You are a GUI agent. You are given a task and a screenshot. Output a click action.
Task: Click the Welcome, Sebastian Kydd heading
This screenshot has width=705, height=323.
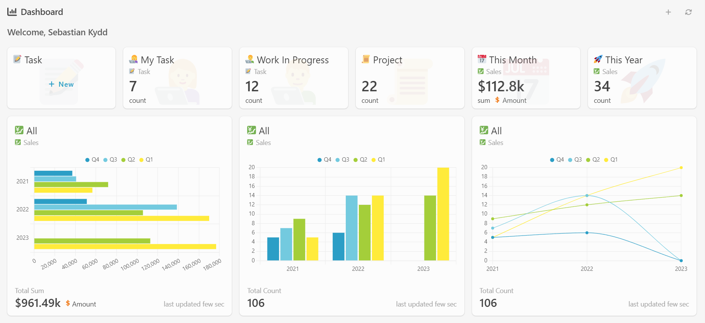(x=58, y=32)
